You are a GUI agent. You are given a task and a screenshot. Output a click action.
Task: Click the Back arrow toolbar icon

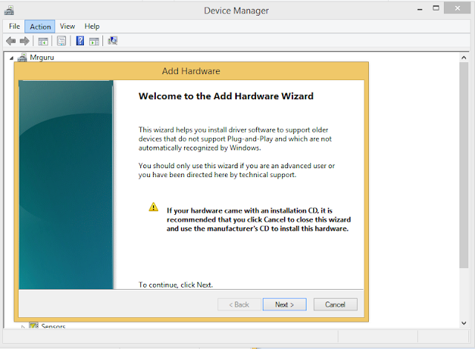coord(11,41)
